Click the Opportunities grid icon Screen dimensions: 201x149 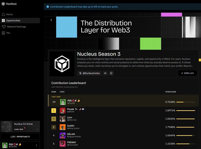(x=3, y=20)
